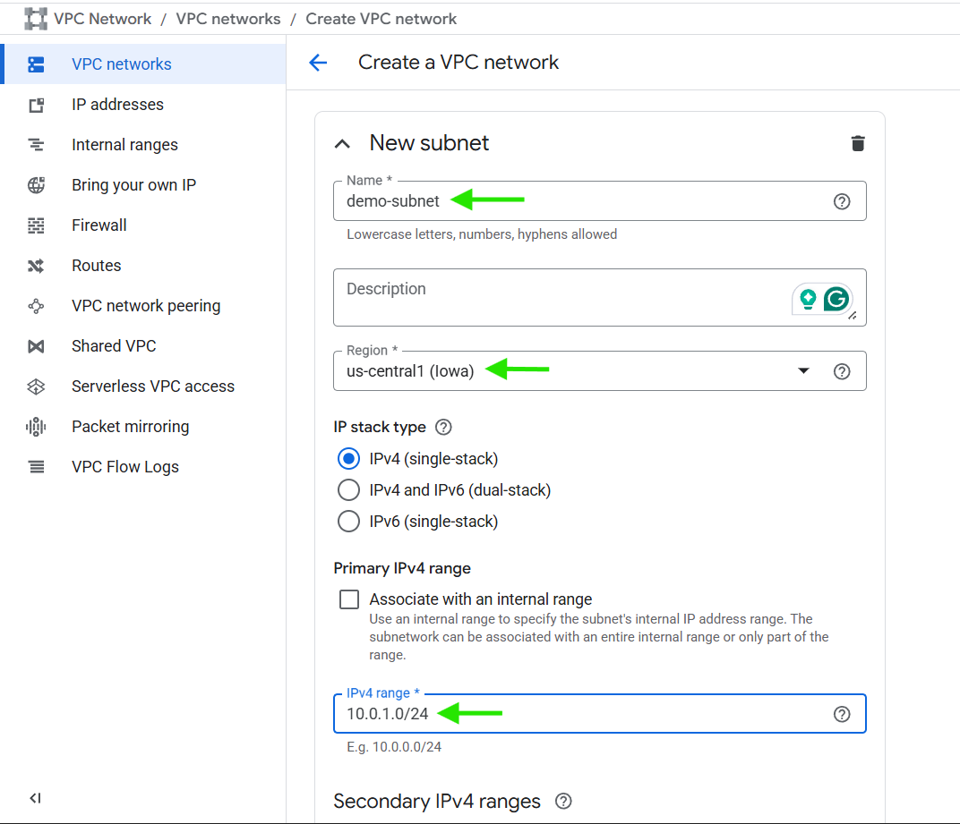Click the back arrow beside Create a VPC network
Viewport: 960px width, 824px height.
tap(318, 63)
